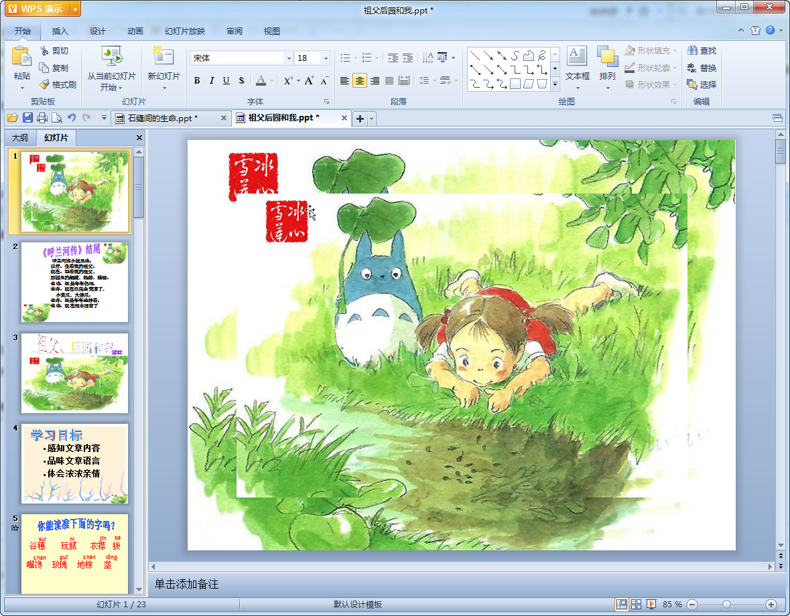
Task: Expand the shapes gallery more arrow
Action: (x=555, y=84)
